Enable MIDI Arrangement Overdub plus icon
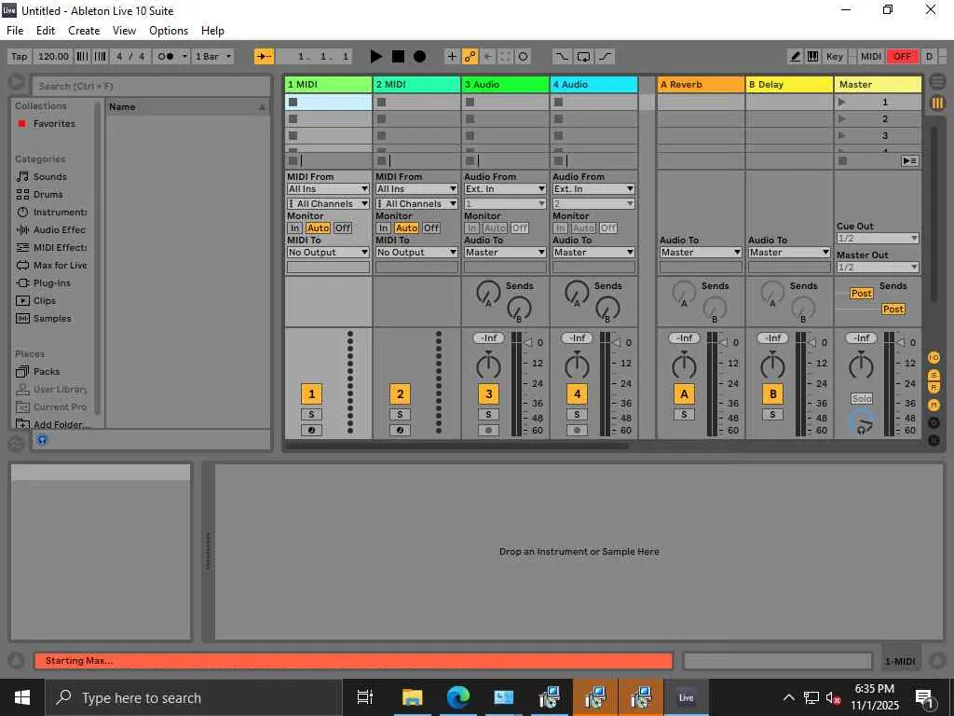The width and height of the screenshot is (954, 716). [x=452, y=57]
